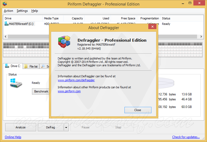The image size is (207, 142).
Task: Click the 46.4 GB free space value
Action: point(187,99)
